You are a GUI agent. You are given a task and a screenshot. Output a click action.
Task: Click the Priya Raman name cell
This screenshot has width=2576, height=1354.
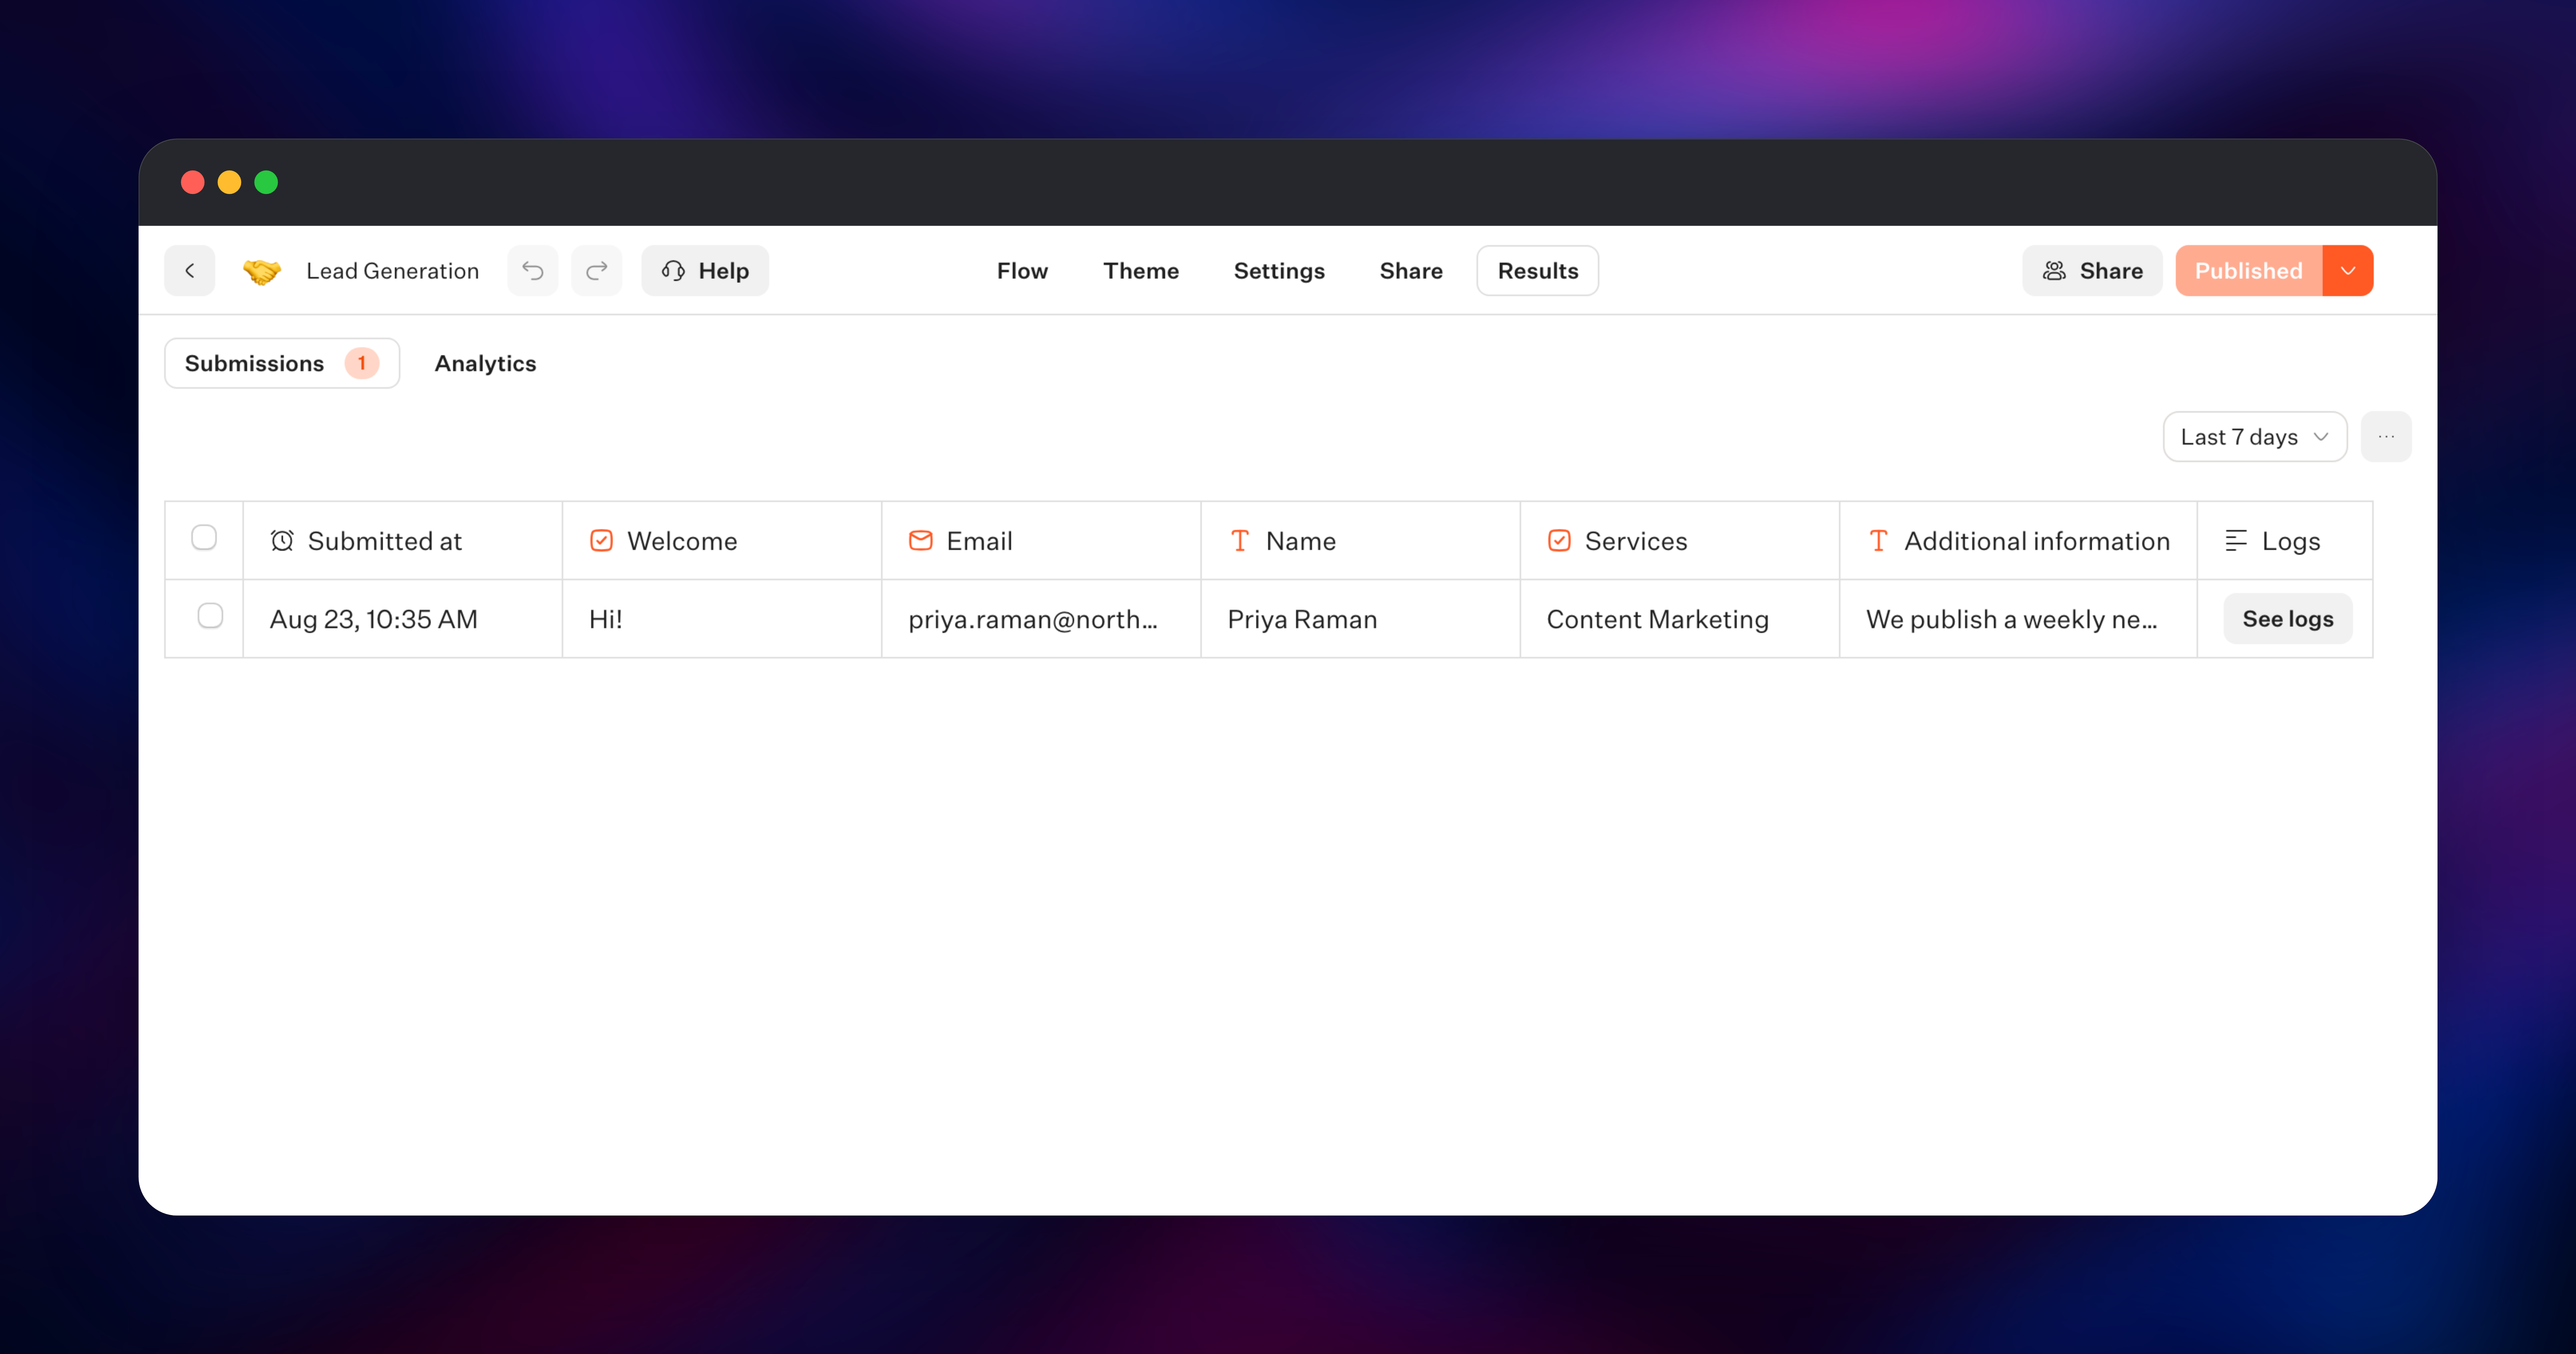(1361, 619)
